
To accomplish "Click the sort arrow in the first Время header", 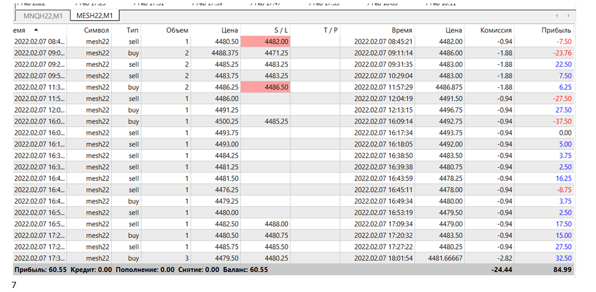I will (36, 29).
